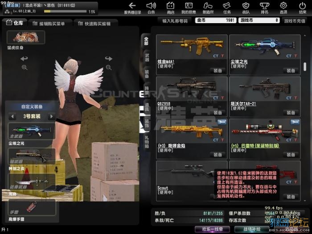
Task: Click the 胜/负 win-loss value 8181/1255
Action: (213, 213)
